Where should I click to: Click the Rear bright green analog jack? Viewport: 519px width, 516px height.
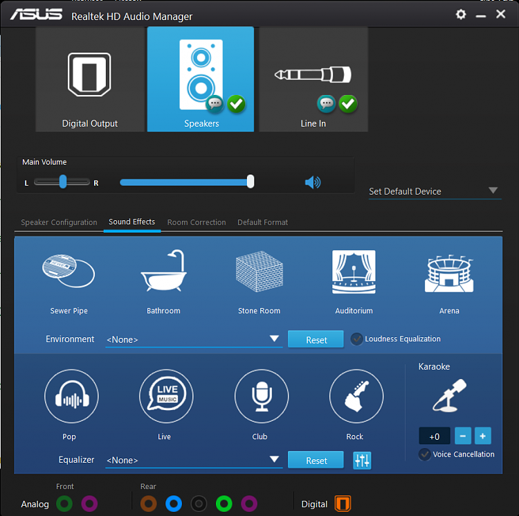(x=224, y=504)
